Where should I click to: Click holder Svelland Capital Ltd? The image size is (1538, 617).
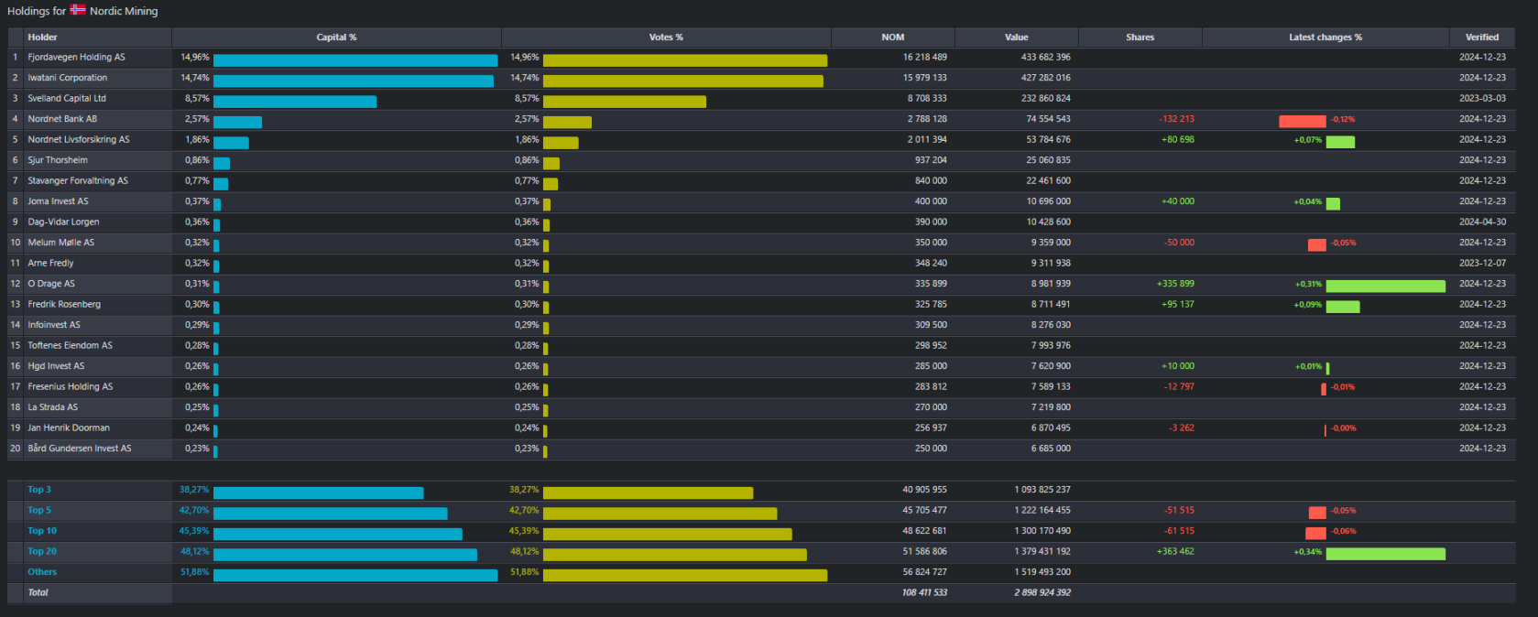click(x=67, y=98)
